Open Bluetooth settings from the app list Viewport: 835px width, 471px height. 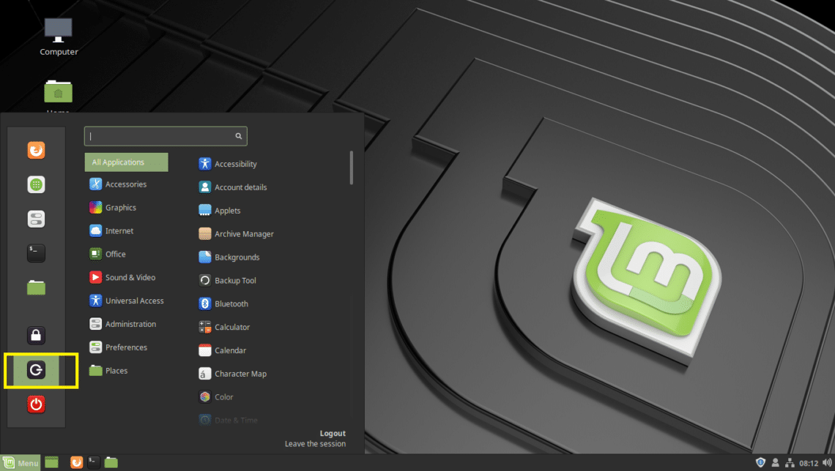[229, 304]
